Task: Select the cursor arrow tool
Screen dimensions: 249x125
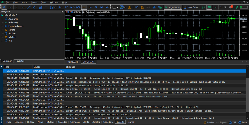Action: click(4, 7)
